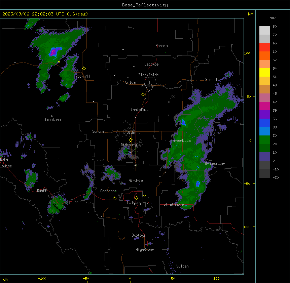The image size is (290, 283).
Task: Click the Vulcan label
Action: [183, 266]
